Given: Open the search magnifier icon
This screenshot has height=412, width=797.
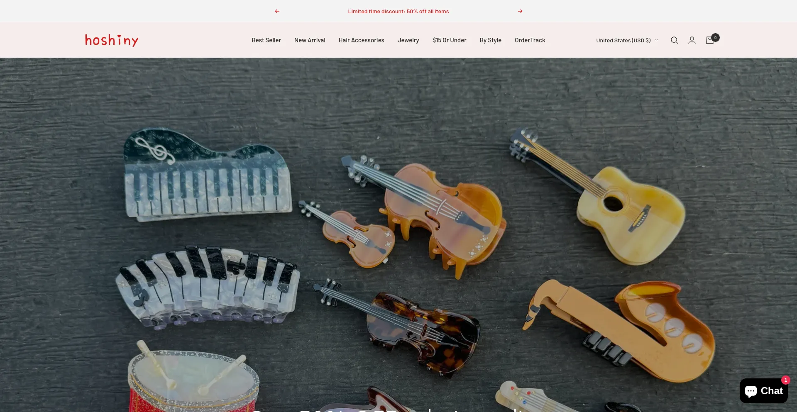Looking at the screenshot, I should point(674,40).
